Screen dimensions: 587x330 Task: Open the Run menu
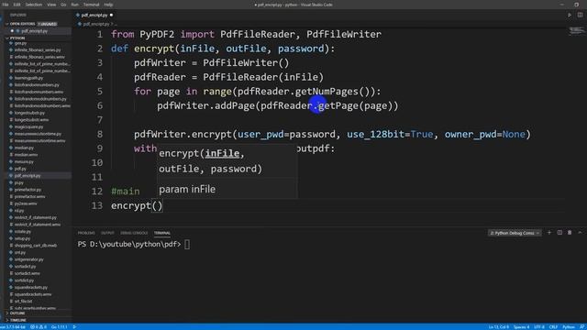point(75,5)
